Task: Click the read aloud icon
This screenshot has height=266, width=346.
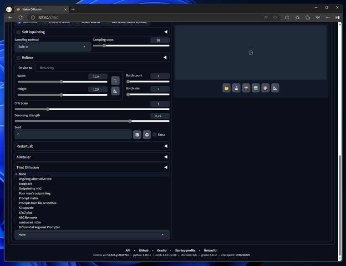Action: point(266,17)
